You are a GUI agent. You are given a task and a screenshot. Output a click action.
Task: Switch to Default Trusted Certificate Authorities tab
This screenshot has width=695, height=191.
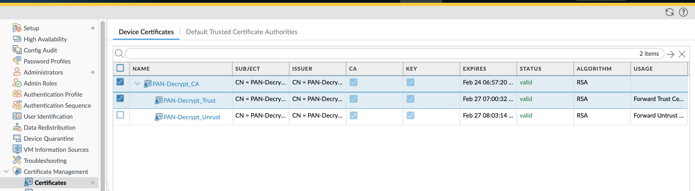pyautogui.click(x=241, y=32)
